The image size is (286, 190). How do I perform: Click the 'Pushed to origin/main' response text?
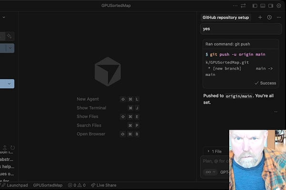click(x=239, y=99)
